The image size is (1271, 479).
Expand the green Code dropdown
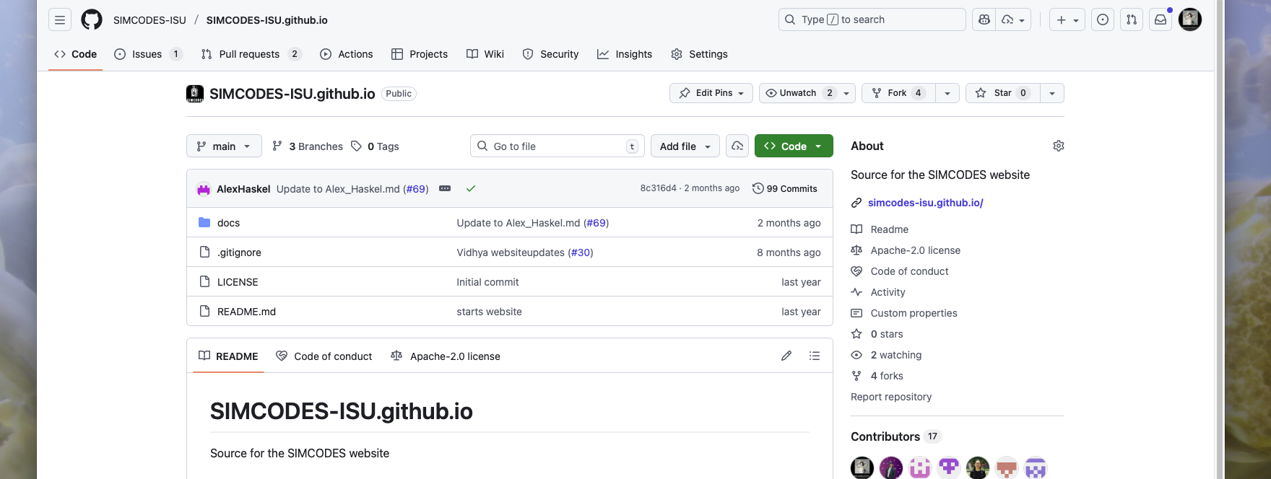[x=793, y=146]
